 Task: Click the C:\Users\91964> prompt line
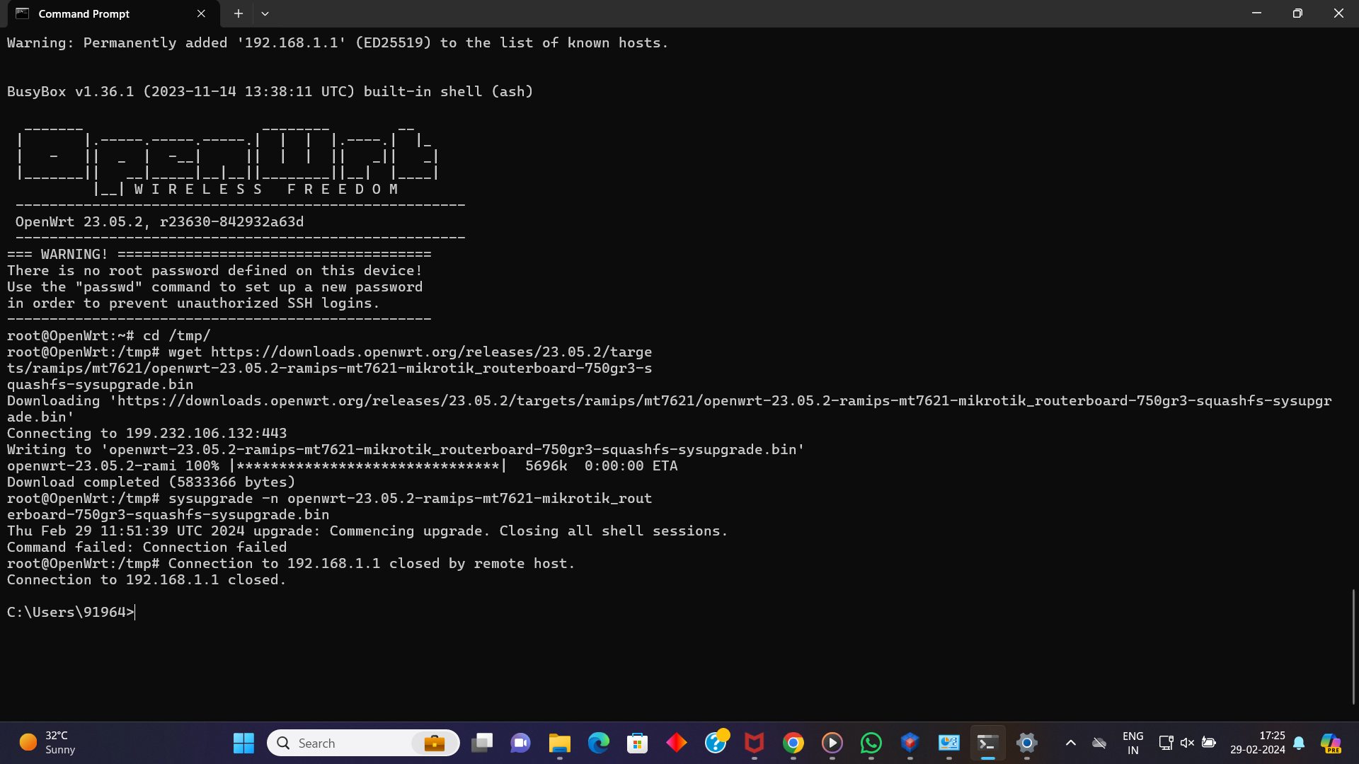click(x=70, y=612)
